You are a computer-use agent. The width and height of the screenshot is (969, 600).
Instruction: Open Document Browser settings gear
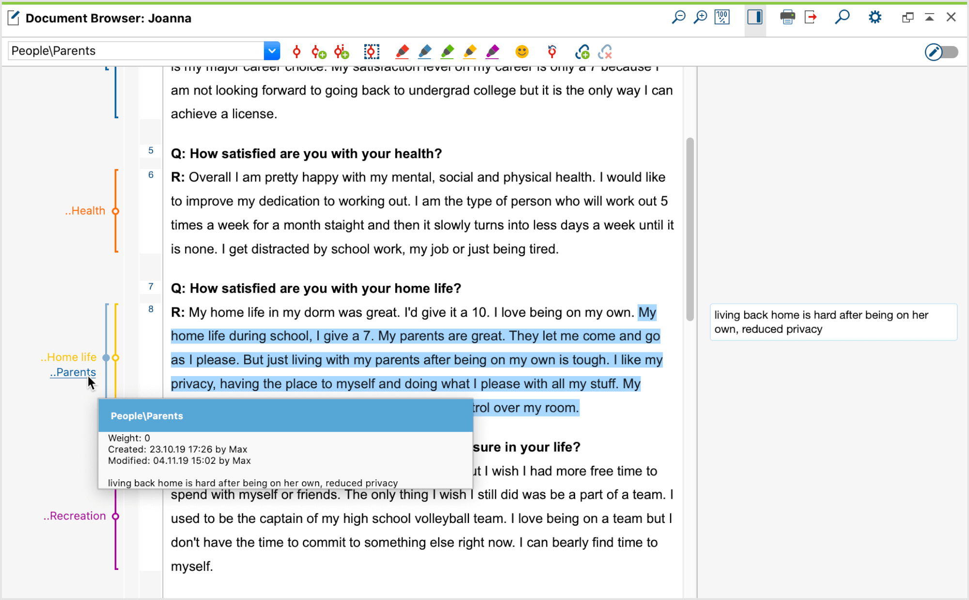(x=875, y=17)
